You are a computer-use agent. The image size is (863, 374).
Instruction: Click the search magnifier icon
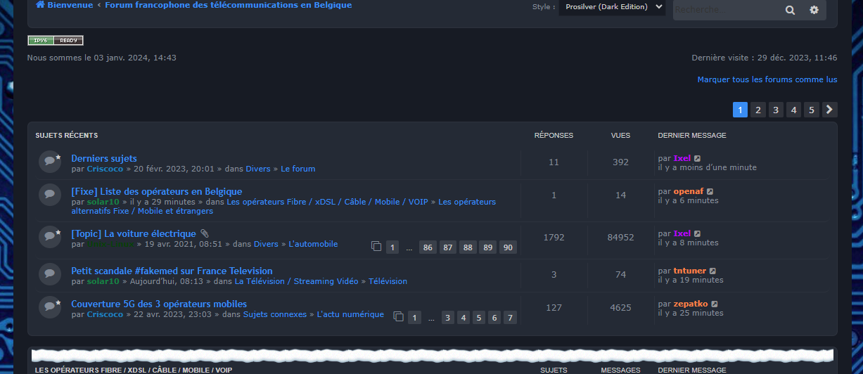791,10
